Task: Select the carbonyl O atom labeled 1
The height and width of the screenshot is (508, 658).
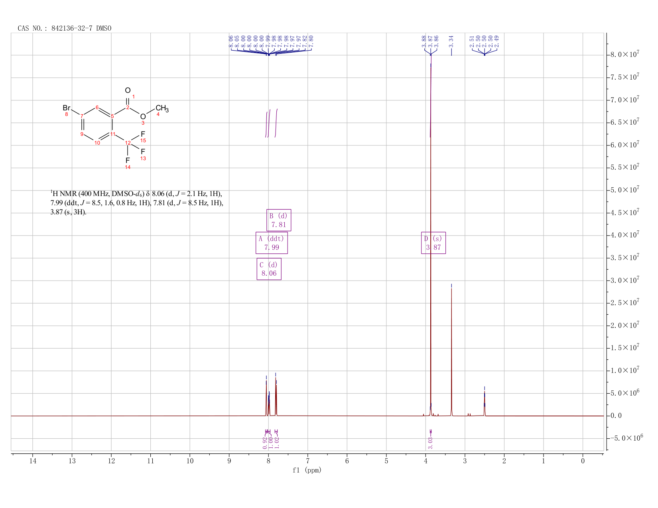Action: pyautogui.click(x=128, y=90)
